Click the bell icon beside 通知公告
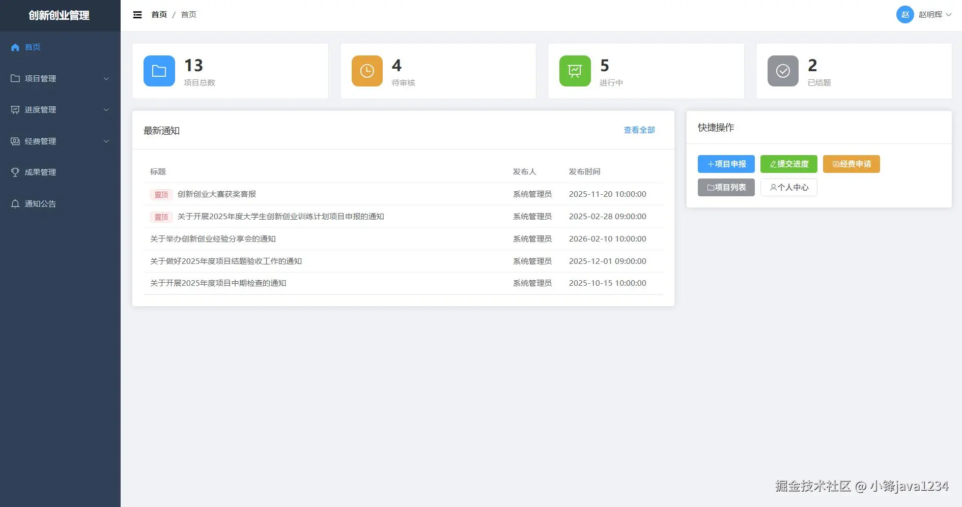Screen dimensions: 962x507 15,204
